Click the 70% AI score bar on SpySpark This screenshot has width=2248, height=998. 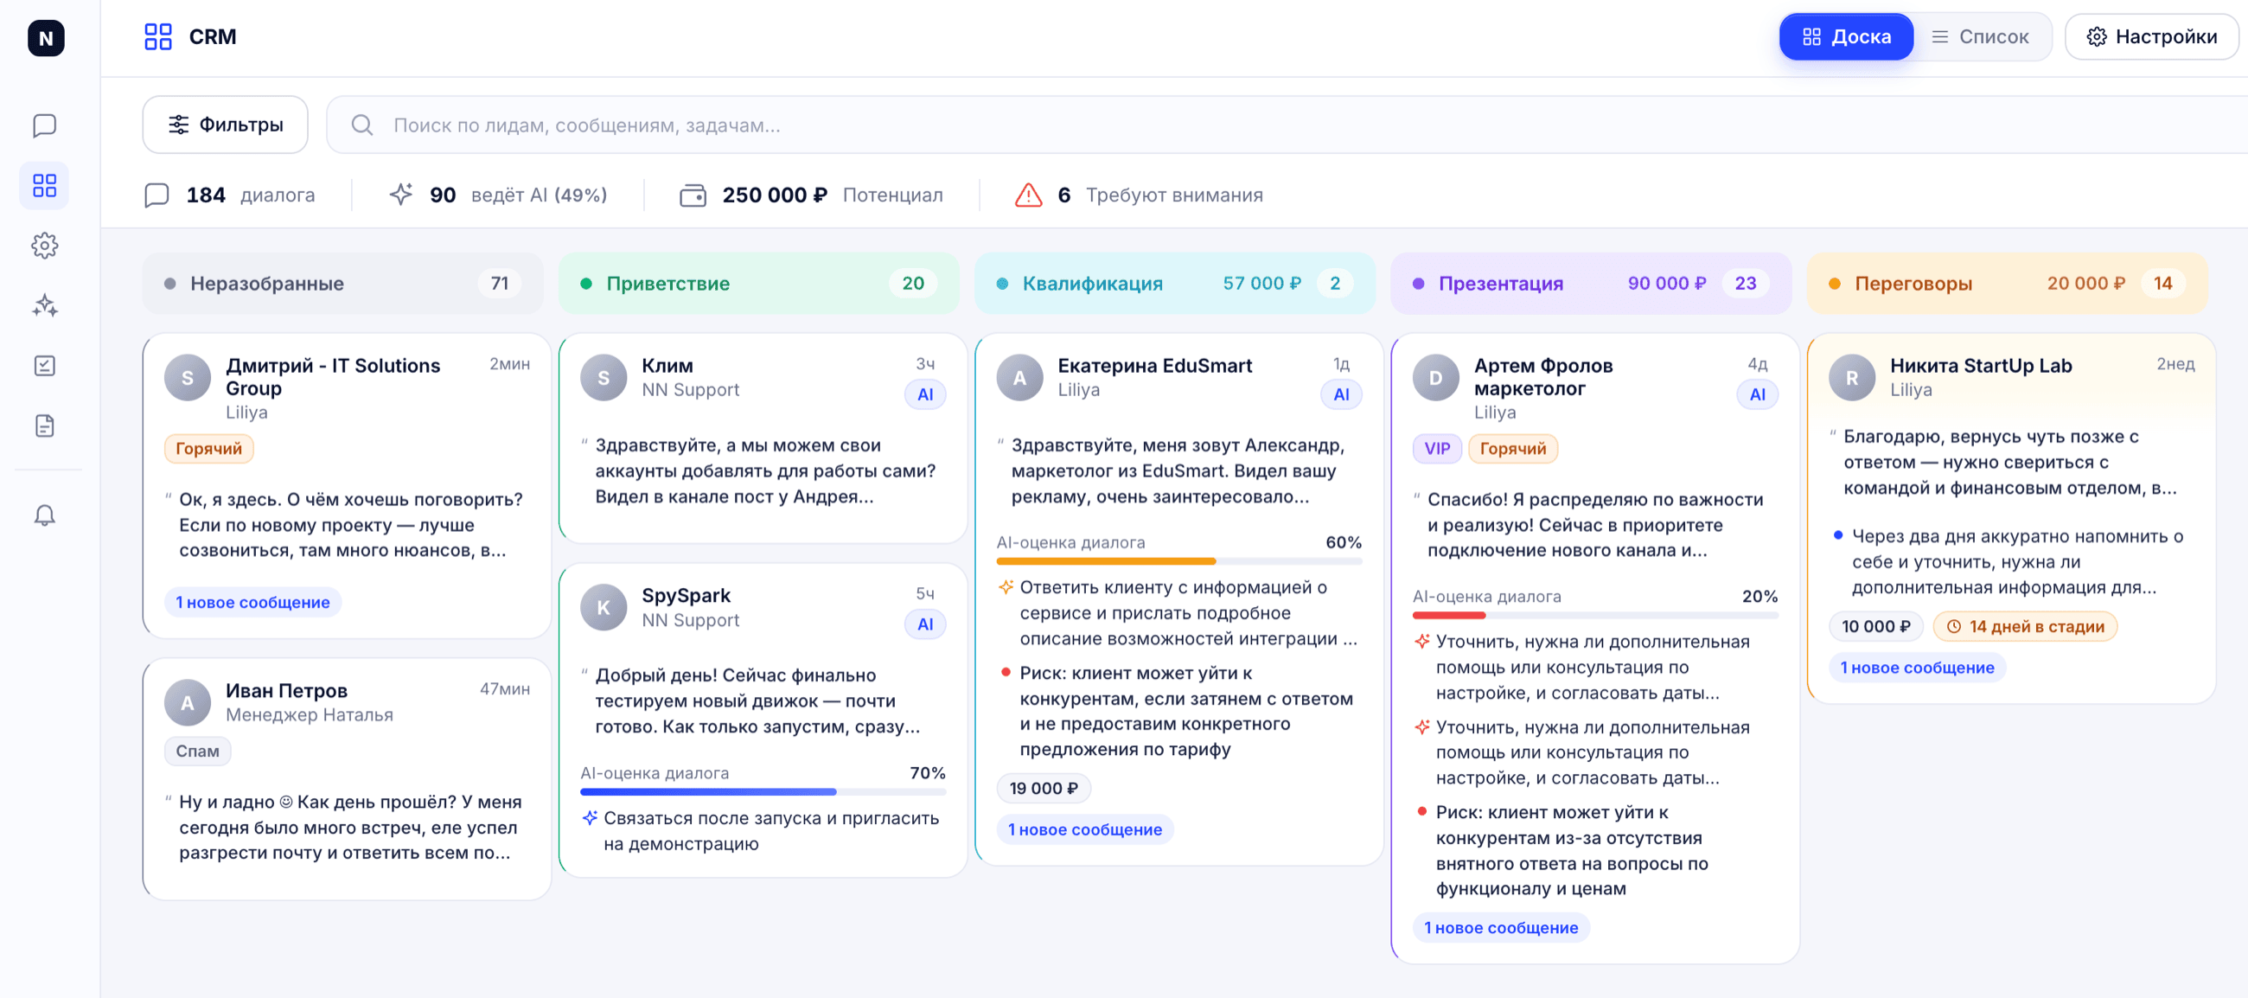click(x=763, y=792)
